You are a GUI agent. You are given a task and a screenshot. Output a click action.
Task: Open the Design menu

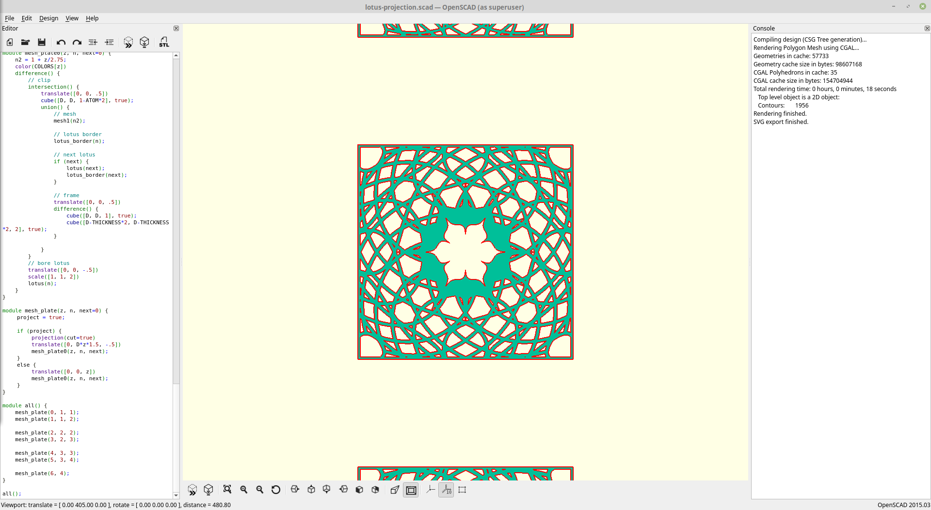(48, 18)
